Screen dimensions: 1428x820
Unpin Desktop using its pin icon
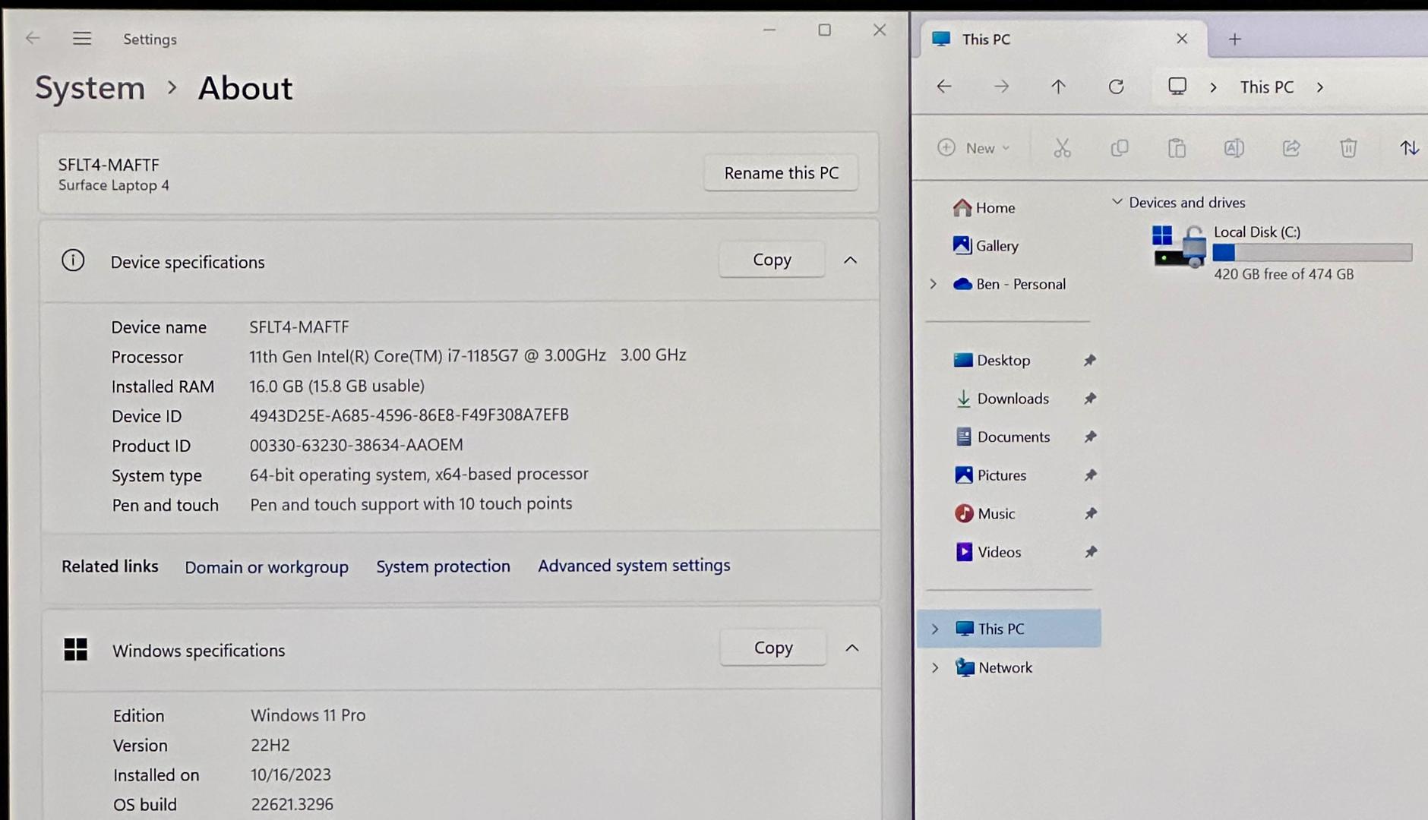pos(1090,361)
